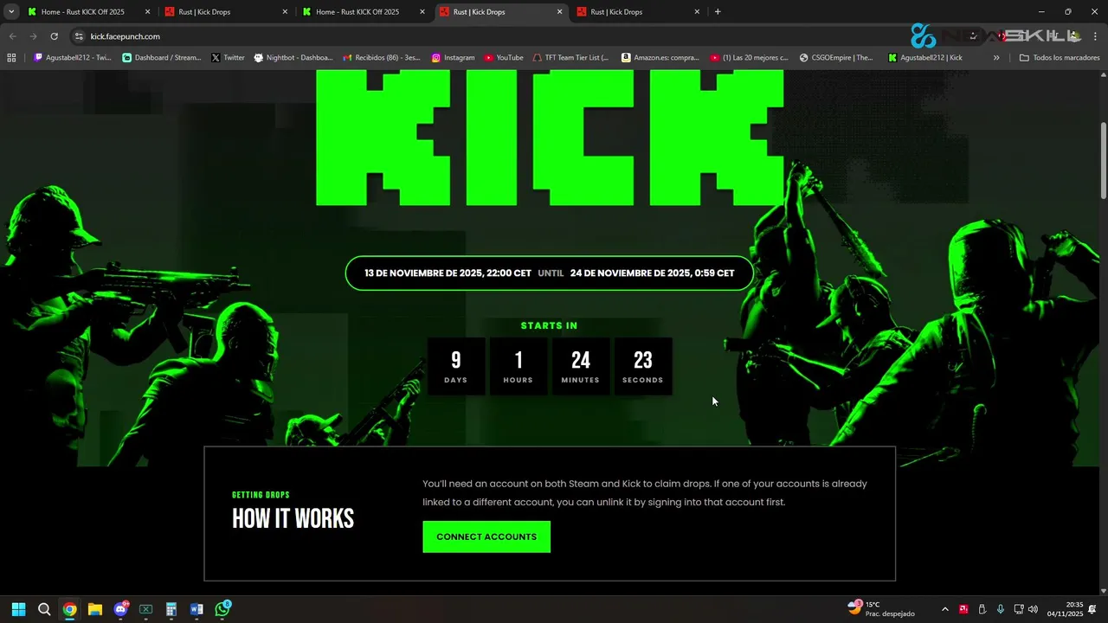Click the microphone tray icon
This screenshot has width=1108, height=623.
(1000, 609)
